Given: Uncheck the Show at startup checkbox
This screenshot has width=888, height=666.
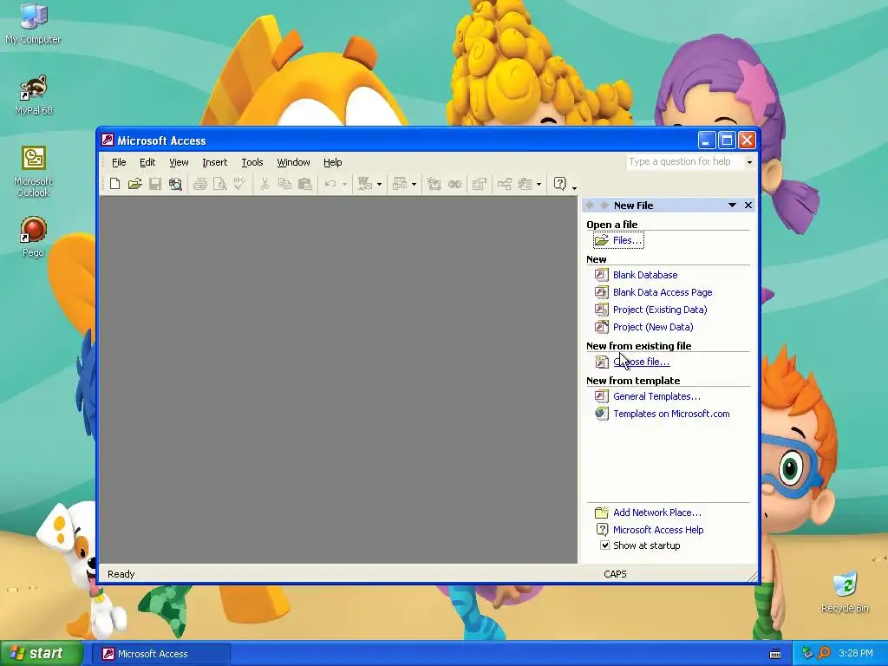Looking at the screenshot, I should [x=604, y=545].
